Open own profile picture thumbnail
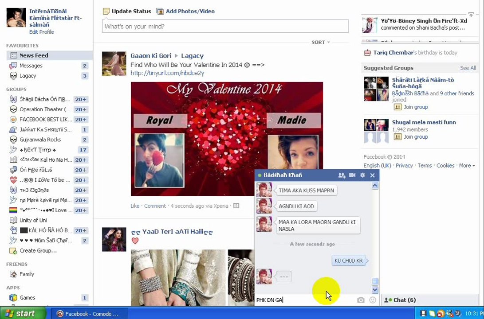This screenshot has width=484, height=319. point(16,18)
